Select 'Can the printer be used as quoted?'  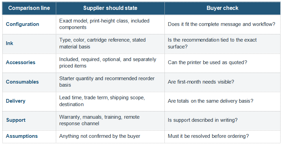point(207,62)
